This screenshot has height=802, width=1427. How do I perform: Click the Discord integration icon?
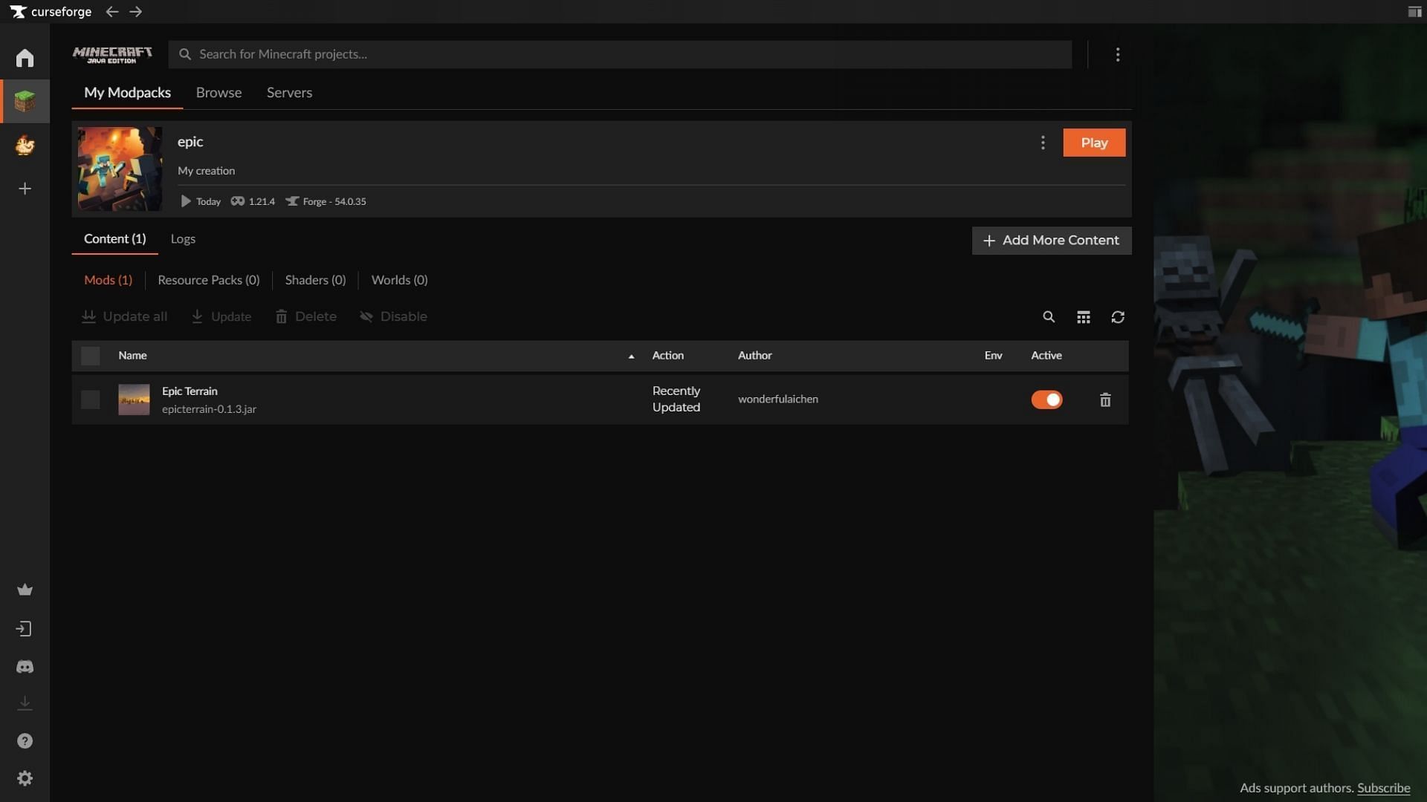25,666
